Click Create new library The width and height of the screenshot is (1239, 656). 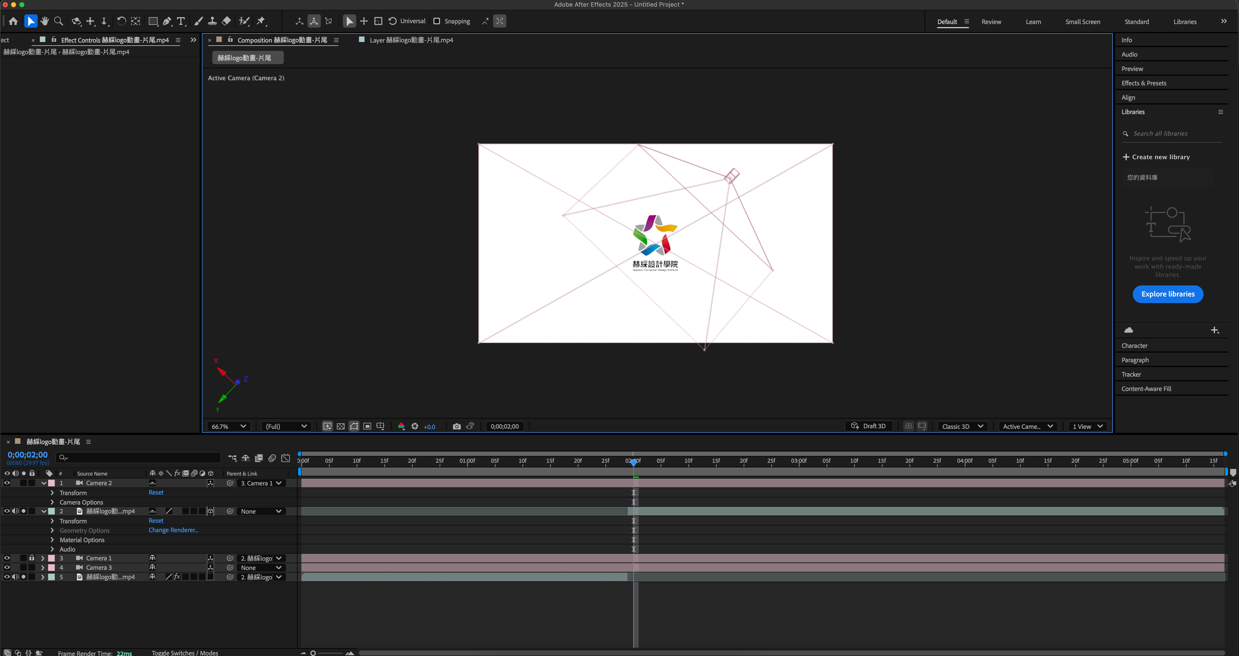pos(1156,157)
